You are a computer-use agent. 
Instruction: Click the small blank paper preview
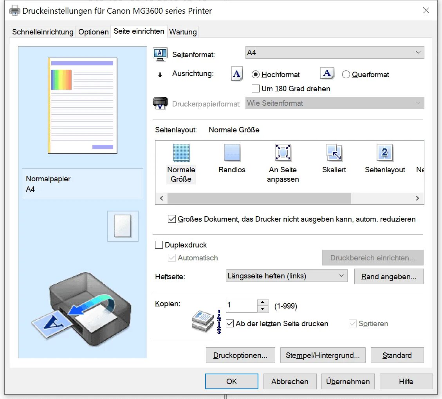123,226
